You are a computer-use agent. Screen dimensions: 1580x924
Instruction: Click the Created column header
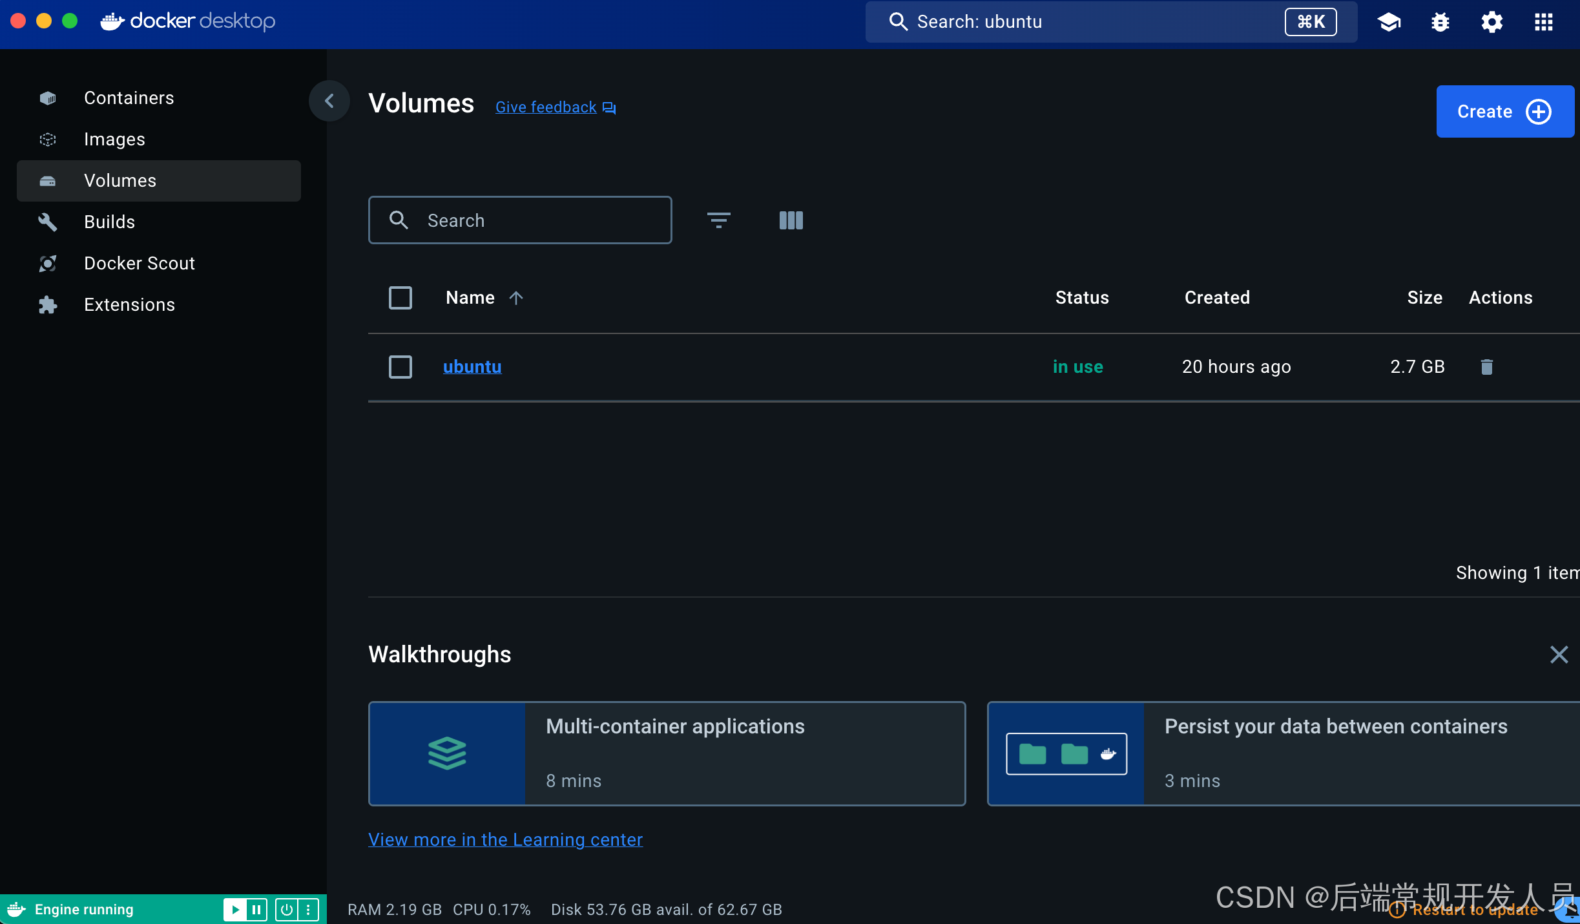pos(1217,298)
